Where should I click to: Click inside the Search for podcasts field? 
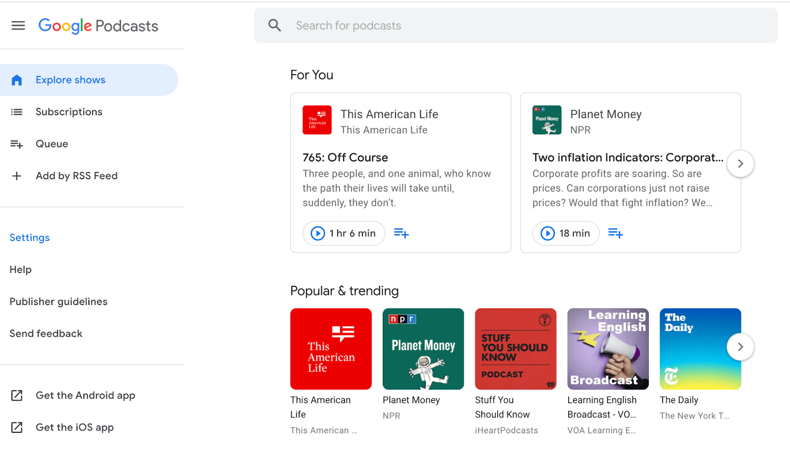[x=444, y=25]
